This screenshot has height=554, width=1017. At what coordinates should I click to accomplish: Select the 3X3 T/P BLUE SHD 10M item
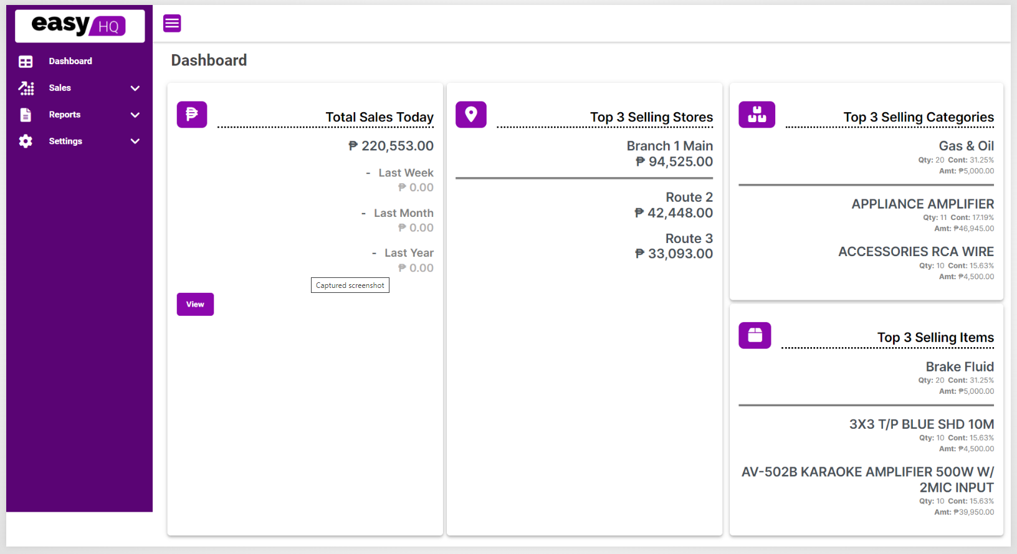(x=922, y=424)
